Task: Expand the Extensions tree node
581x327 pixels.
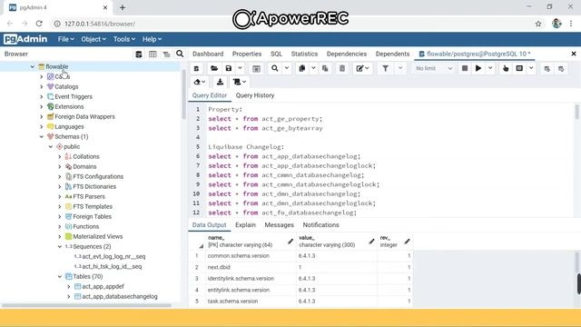Action: pos(42,107)
